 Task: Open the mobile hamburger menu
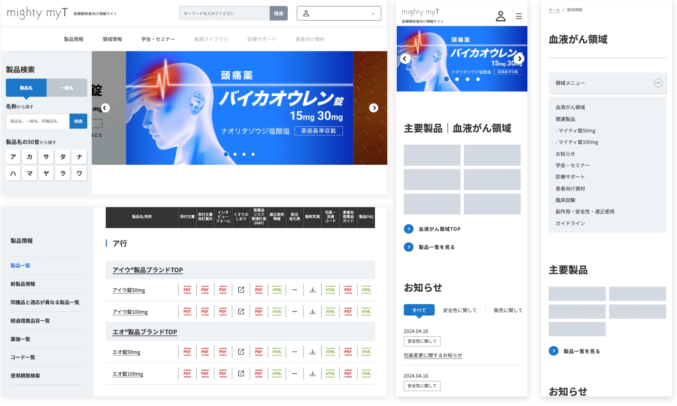coord(519,16)
